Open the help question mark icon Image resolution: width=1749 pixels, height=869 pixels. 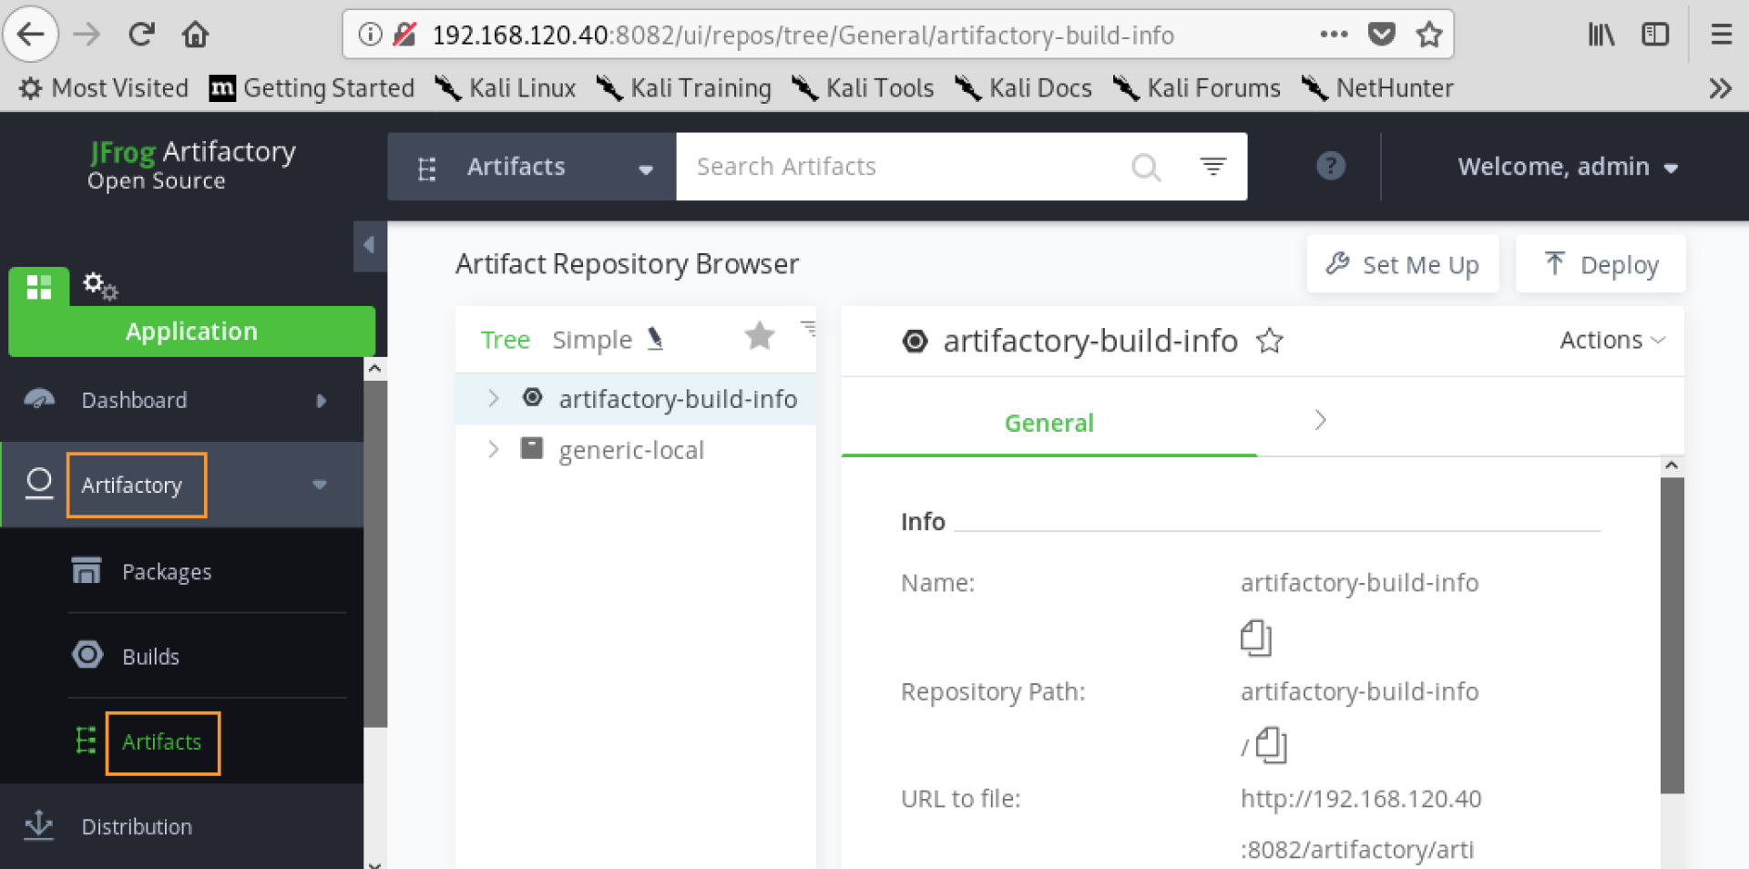1331,166
